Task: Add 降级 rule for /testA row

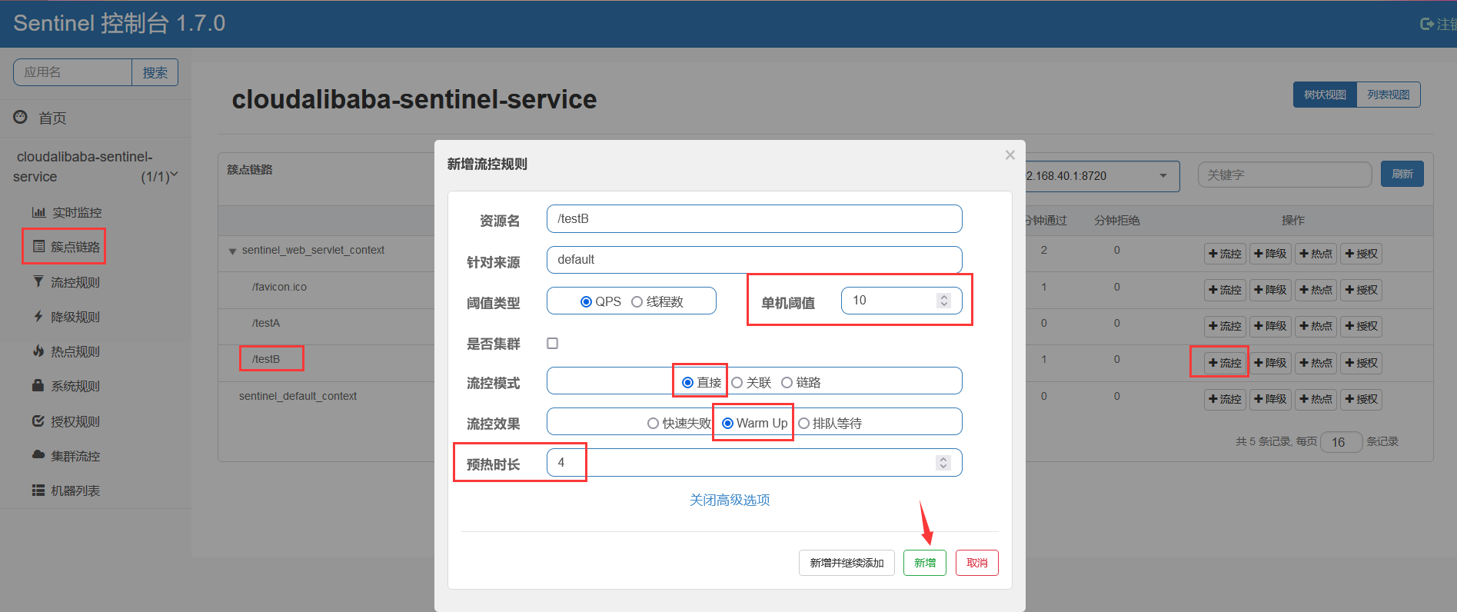Action: point(1270,326)
